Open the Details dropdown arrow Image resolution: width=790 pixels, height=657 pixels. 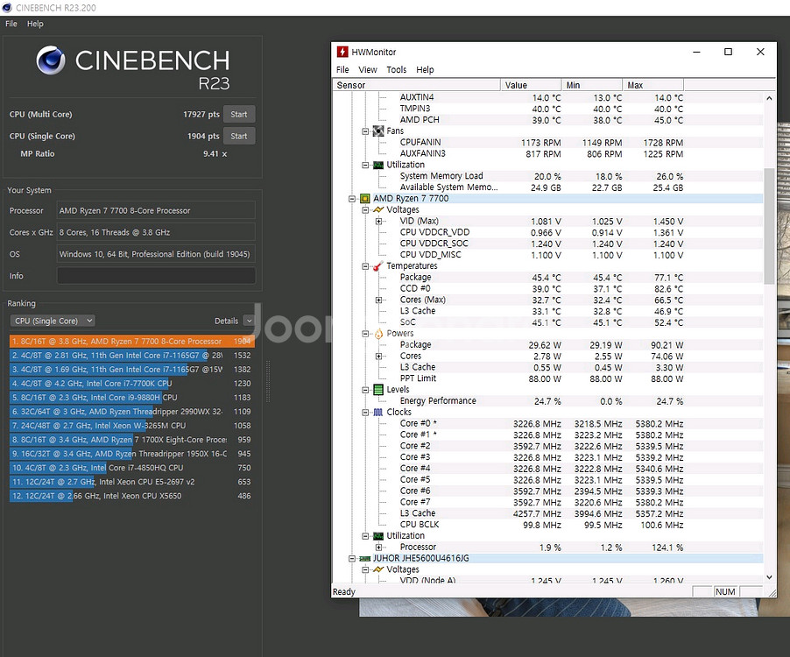click(249, 321)
